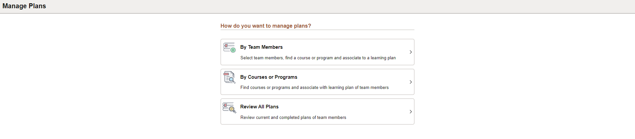Screen dimensions: 635x139
Task: Click the divider line beneath the manage plans heading
Action: pyautogui.click(x=364, y=30)
